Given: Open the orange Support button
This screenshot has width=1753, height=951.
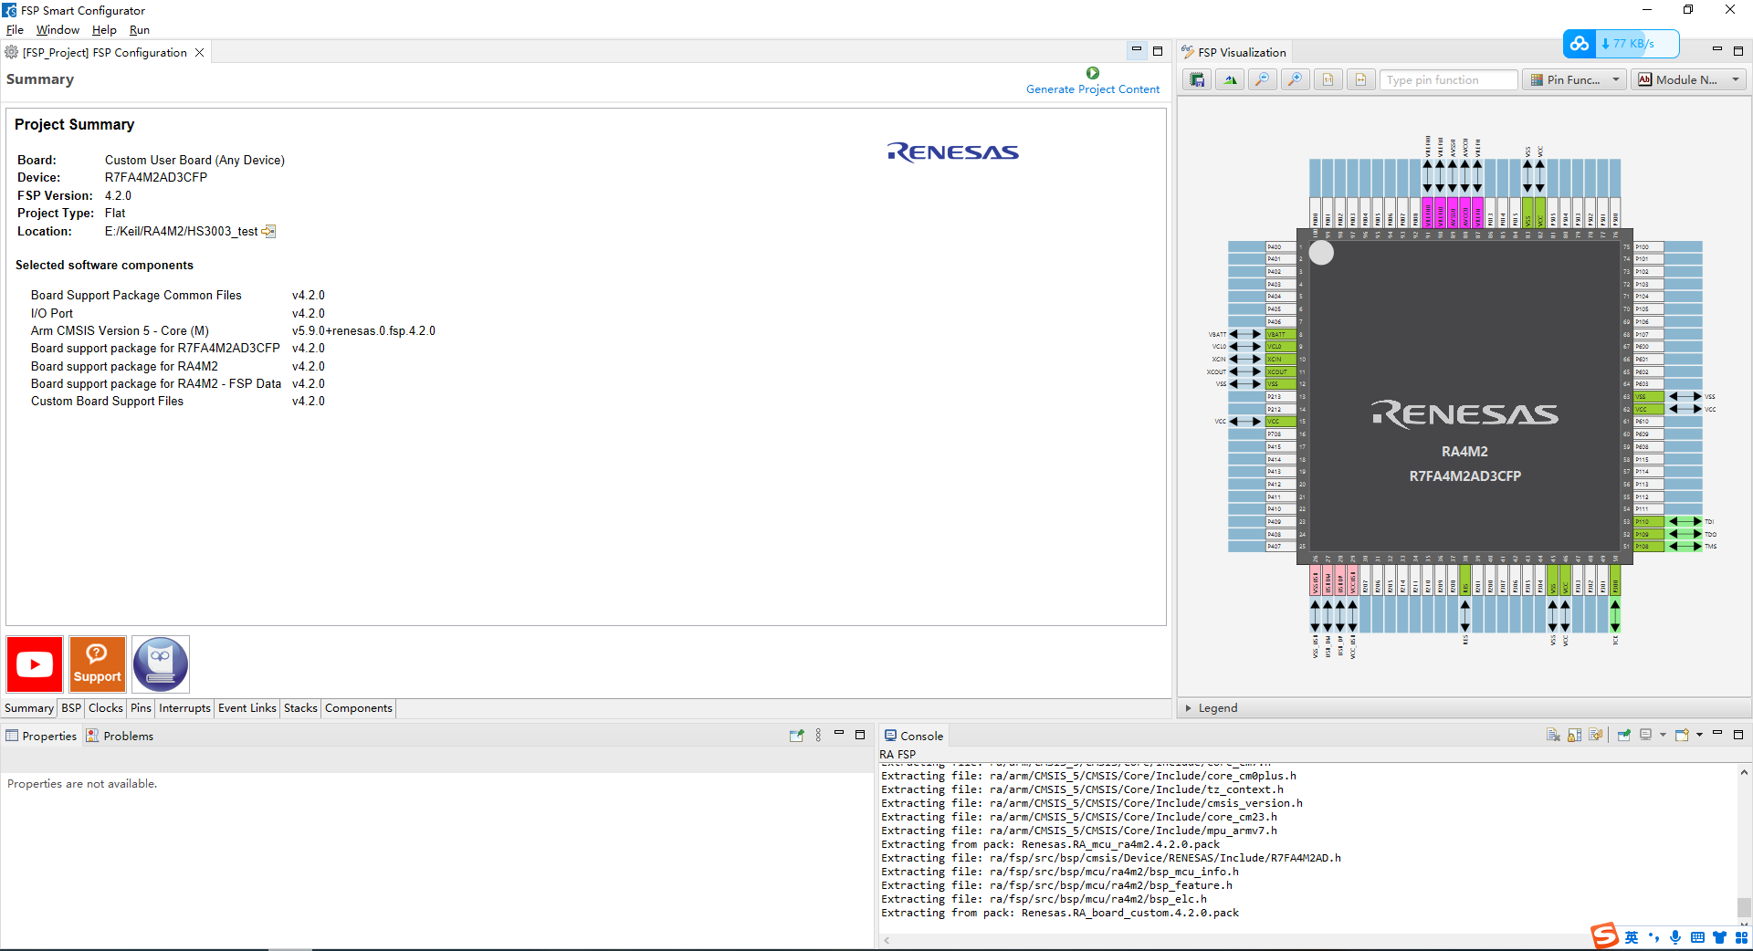Looking at the screenshot, I should [98, 664].
